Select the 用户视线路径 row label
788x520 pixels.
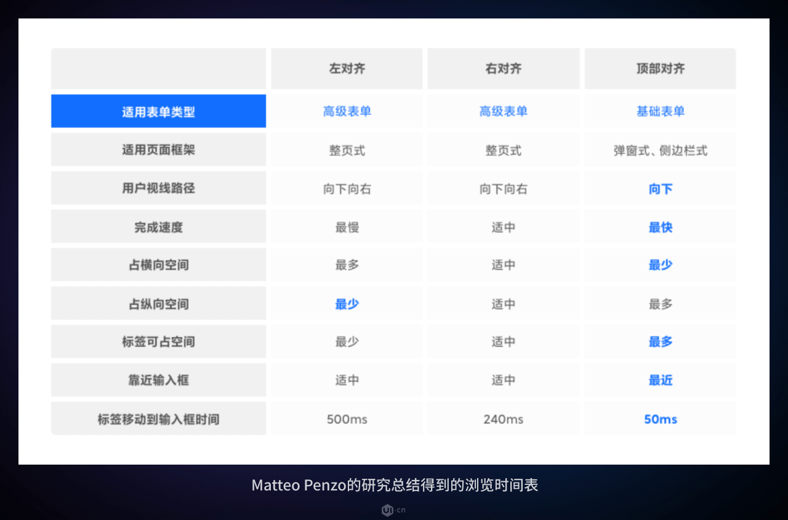158,188
